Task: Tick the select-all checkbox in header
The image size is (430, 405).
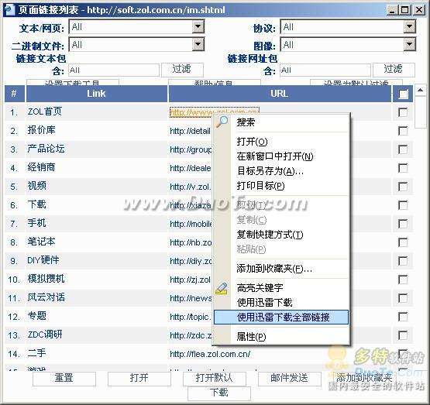Action: [x=403, y=94]
